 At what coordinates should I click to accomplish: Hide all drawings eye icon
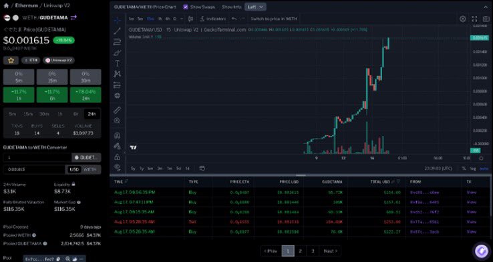(x=118, y=167)
